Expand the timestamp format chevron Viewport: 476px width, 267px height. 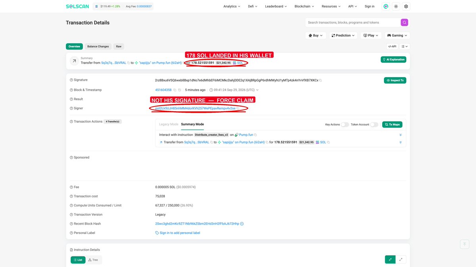coord(257,90)
